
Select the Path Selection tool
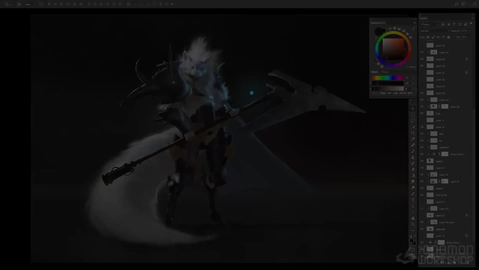pos(413,206)
